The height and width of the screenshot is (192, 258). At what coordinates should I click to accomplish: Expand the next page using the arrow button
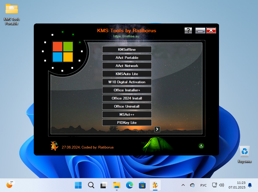pos(157,129)
